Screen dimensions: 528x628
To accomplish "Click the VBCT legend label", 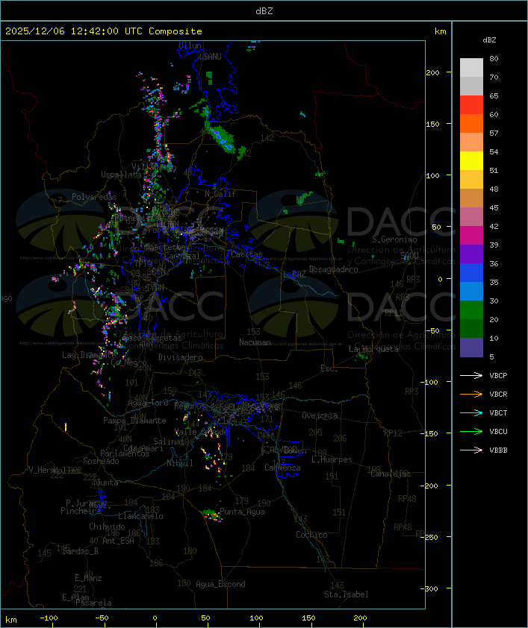I will pos(498,413).
